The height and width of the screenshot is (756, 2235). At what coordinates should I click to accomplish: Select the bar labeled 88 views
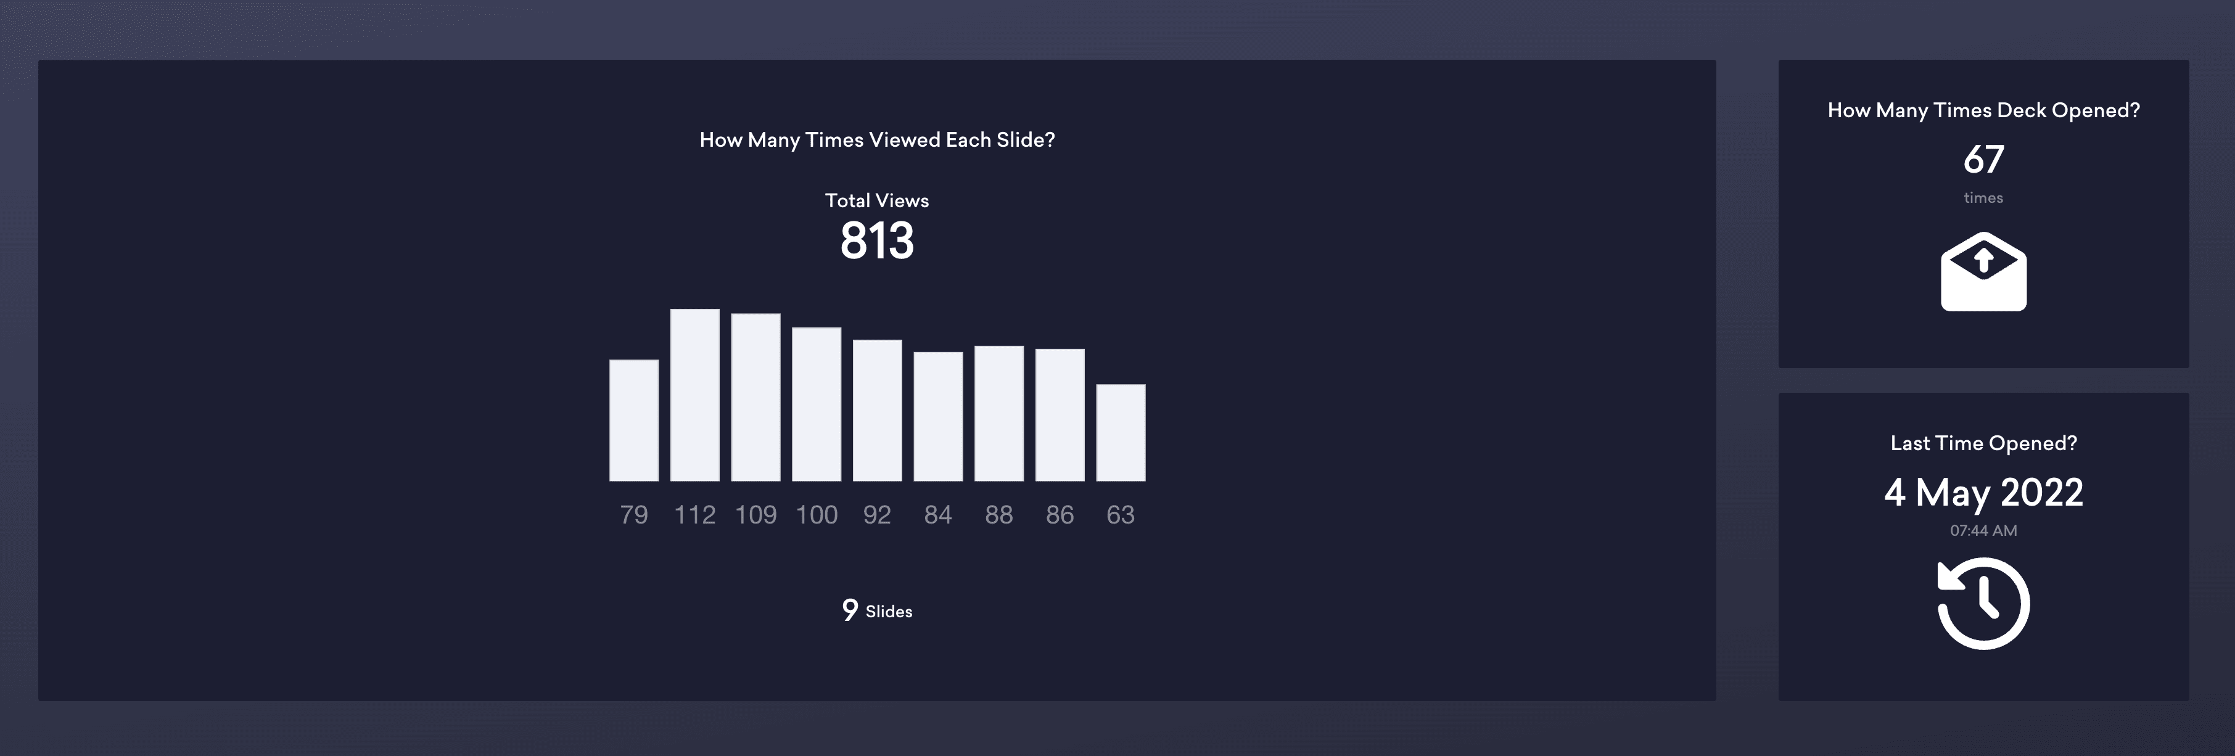pyautogui.click(x=998, y=413)
